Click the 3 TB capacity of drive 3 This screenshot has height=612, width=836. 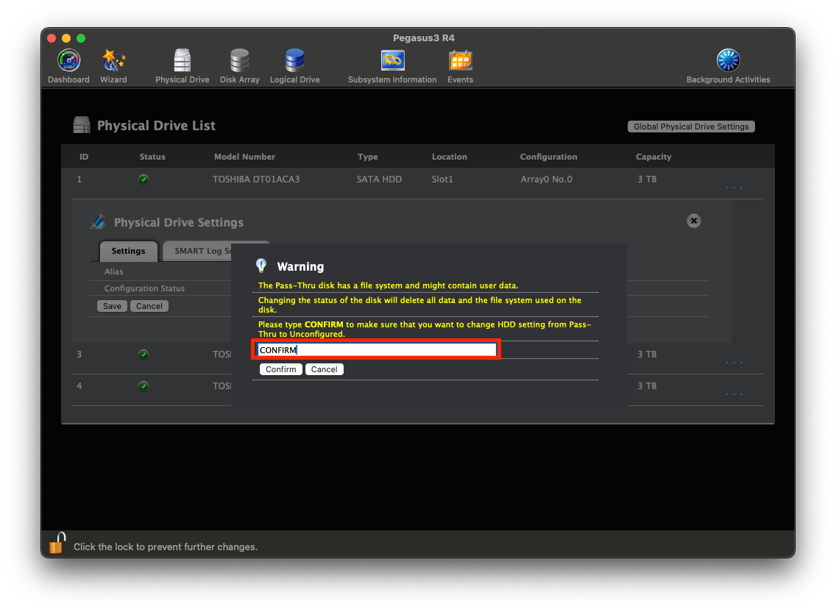coord(648,354)
